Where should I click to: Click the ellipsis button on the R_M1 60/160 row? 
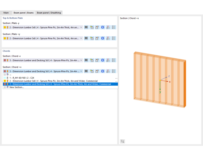[116, 78]
